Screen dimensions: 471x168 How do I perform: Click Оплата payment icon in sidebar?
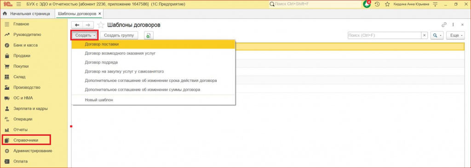click(7, 161)
